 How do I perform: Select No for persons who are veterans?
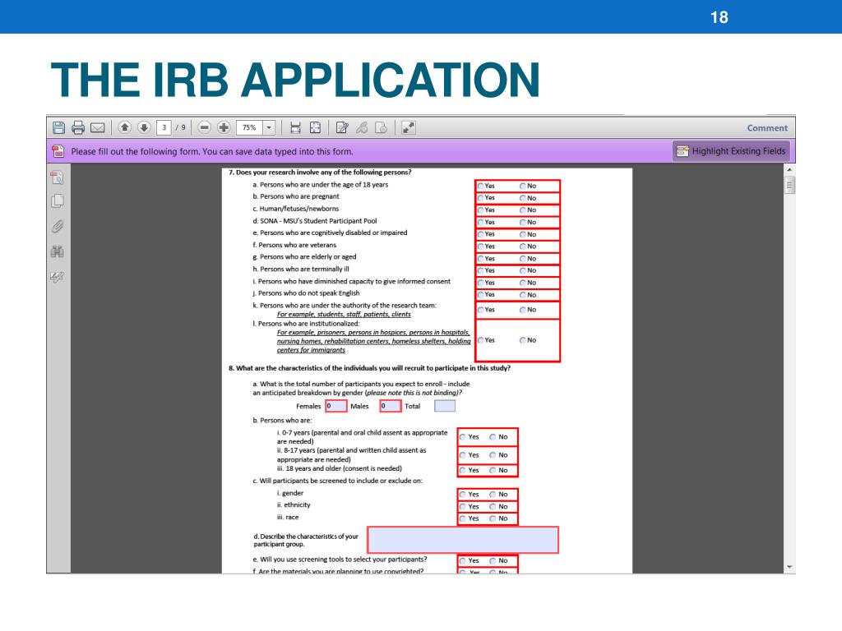click(x=524, y=246)
